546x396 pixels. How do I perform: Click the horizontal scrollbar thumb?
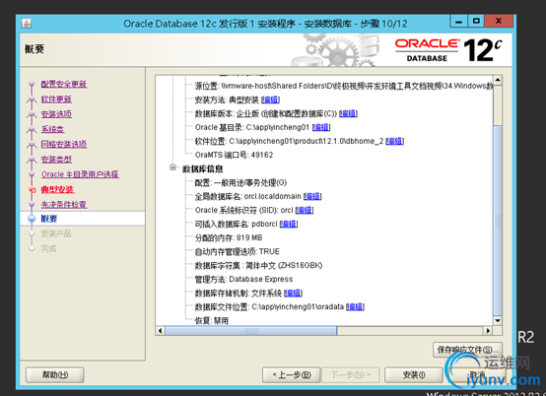(250, 331)
